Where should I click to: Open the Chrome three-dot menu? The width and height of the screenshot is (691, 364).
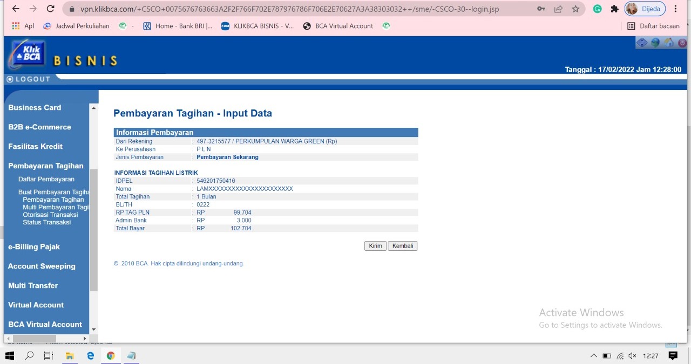click(x=675, y=9)
